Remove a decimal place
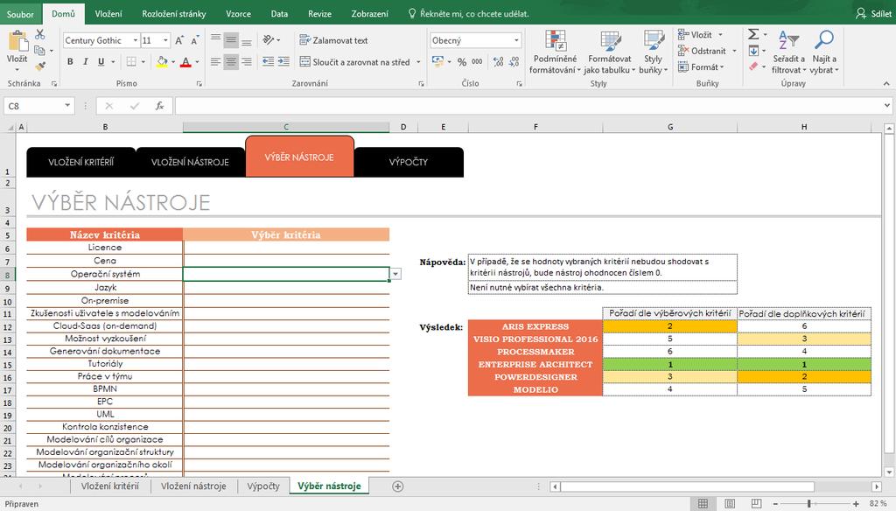Viewport: 896px width, 511px height. (514, 62)
